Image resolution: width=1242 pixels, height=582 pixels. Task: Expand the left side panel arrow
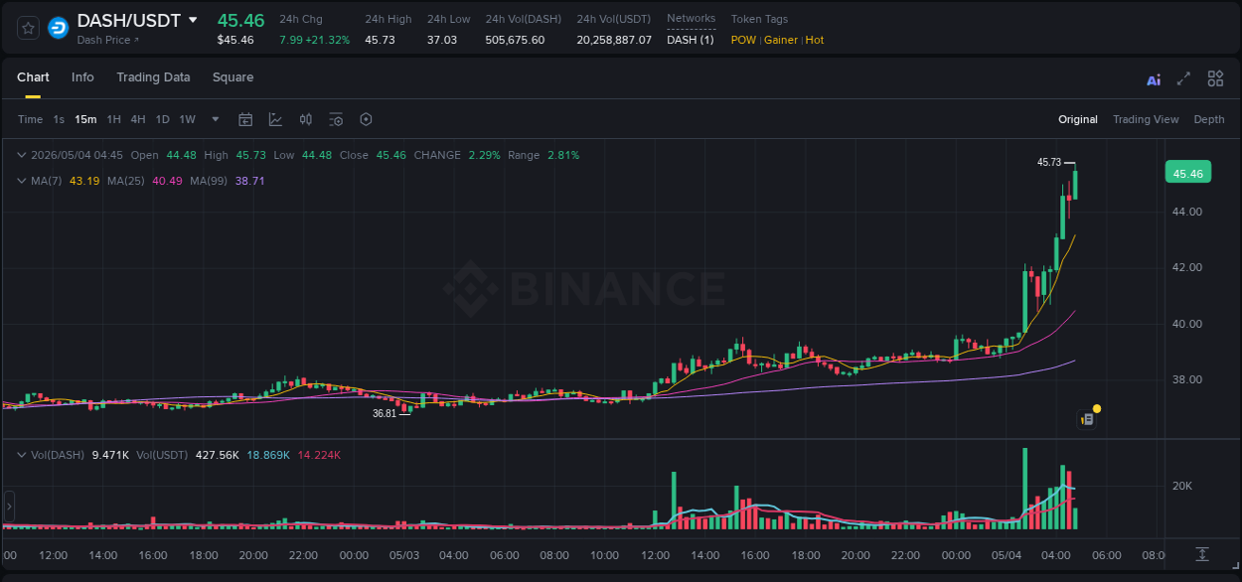9,507
